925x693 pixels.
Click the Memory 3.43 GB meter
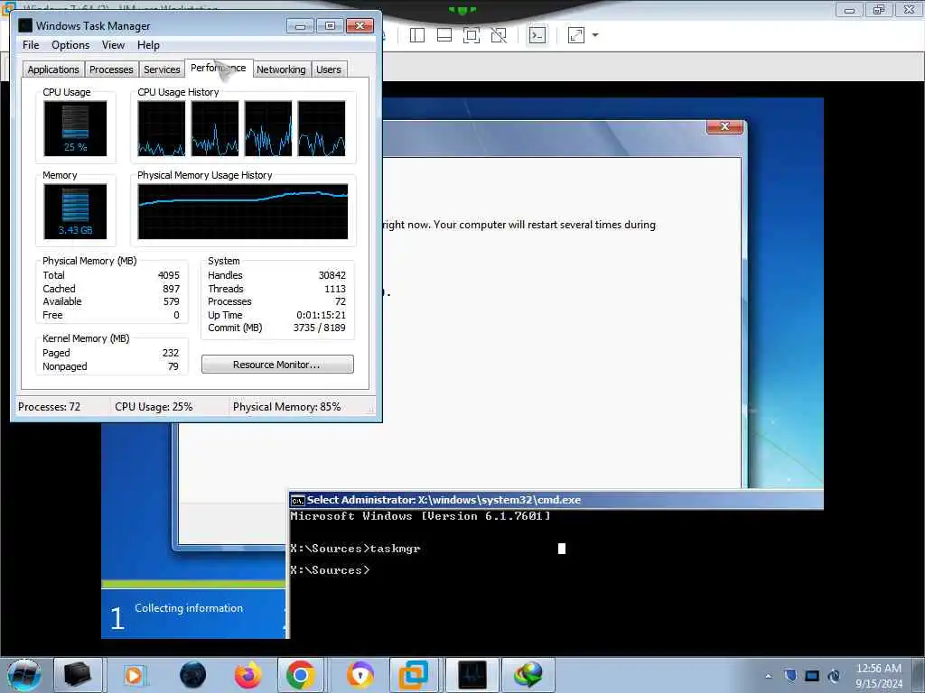click(76, 211)
